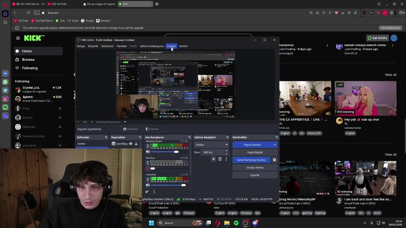Image resolution: width=406 pixels, height=228 pixels.
Task: Open the Düzenle menu
Action: [93, 46]
